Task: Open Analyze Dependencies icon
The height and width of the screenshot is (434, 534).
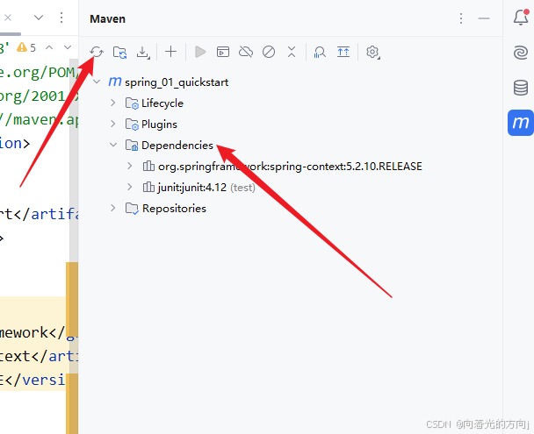Action: click(x=320, y=52)
